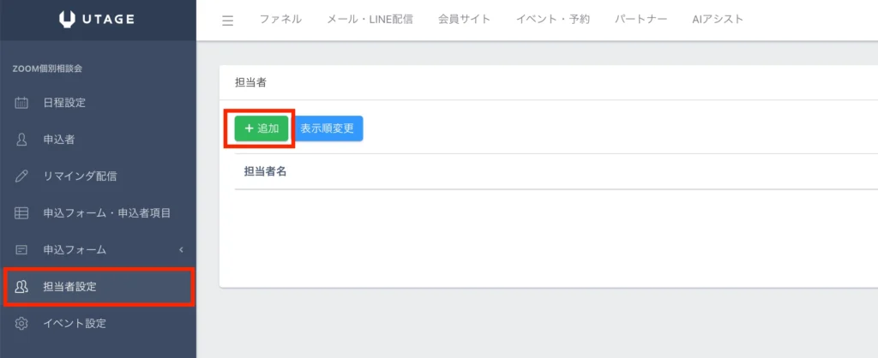Screen dimensions: 878x358
Task: Open the メール・LINE配信 menu
Action: (x=370, y=20)
